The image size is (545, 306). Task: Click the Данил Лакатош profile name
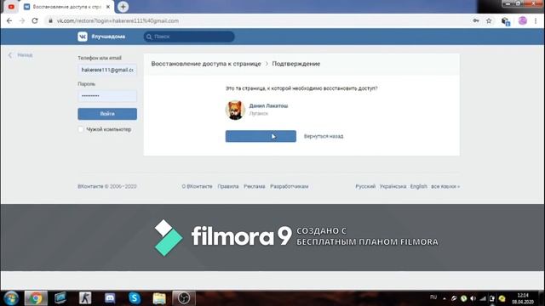(x=268, y=105)
